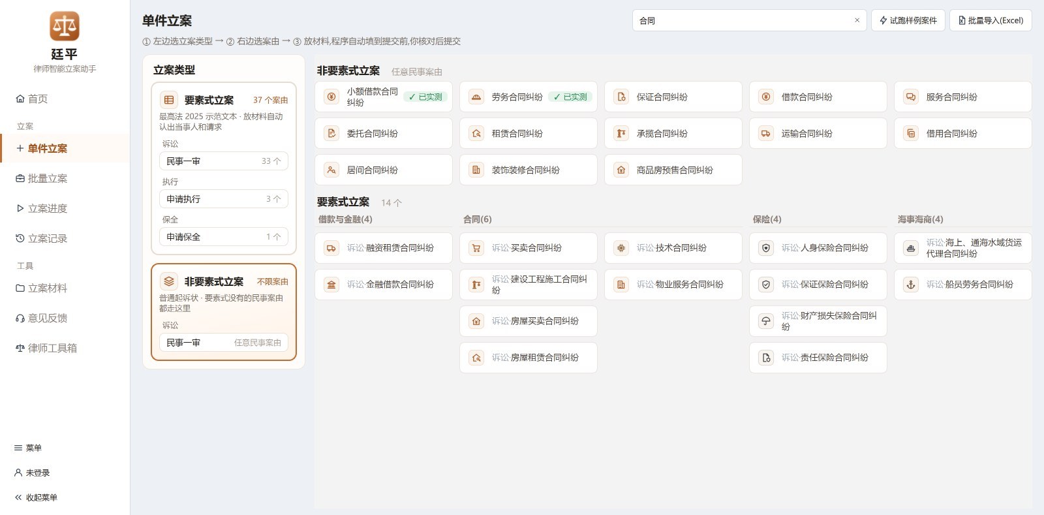Choose the 劳务合同纠纷 card
Viewport: 1044px width, 515px height.
529,97
